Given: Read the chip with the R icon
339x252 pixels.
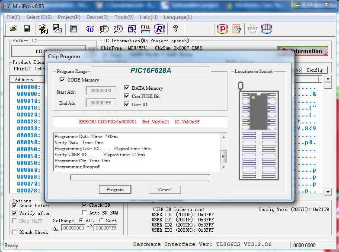Looking at the screenshot, I should [159, 28].
